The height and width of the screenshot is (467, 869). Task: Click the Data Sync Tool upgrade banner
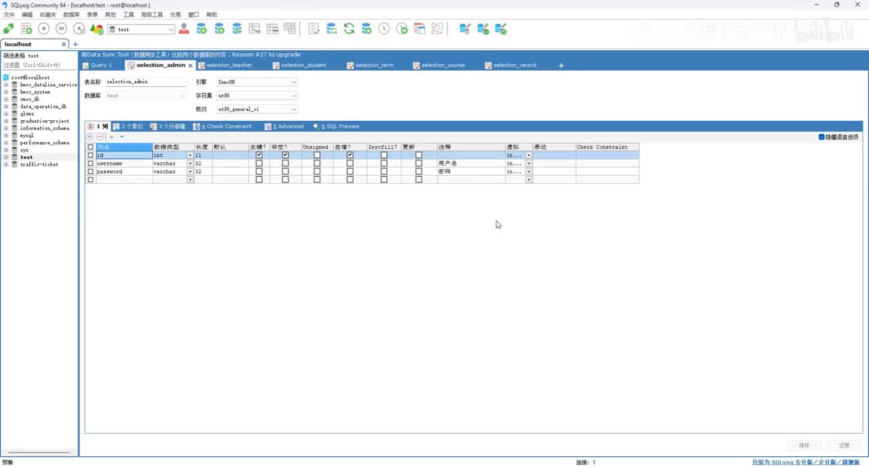[x=191, y=54]
